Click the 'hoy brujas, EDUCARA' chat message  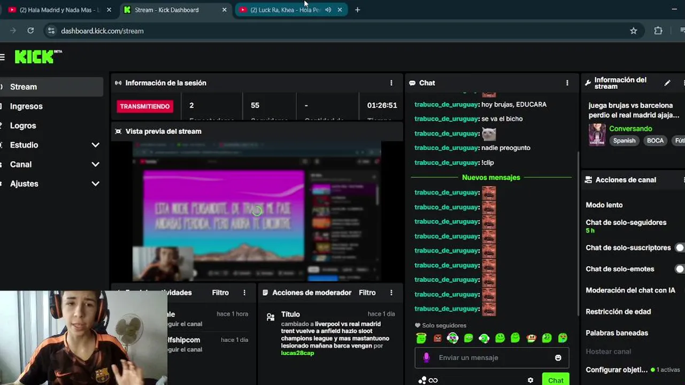(514, 105)
